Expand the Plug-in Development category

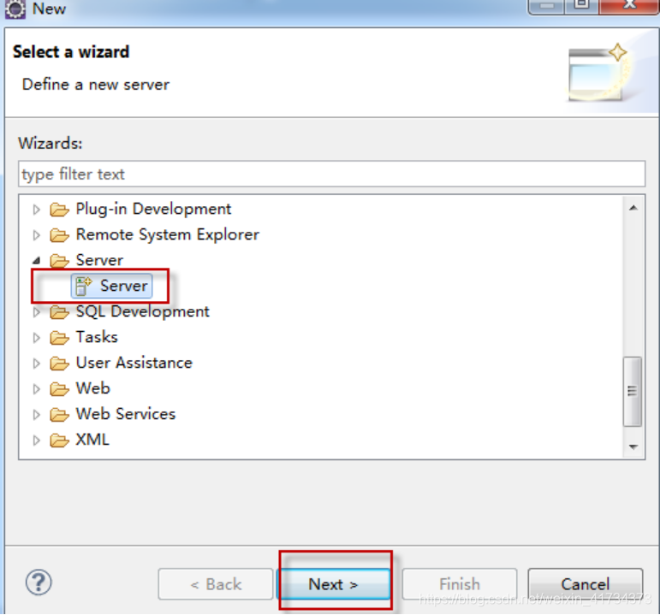pos(37,210)
